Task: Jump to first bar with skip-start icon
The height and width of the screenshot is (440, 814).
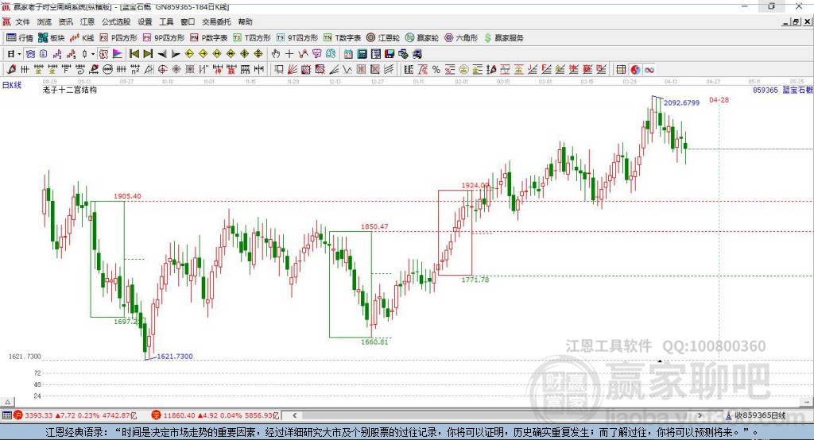Action: coord(134,54)
